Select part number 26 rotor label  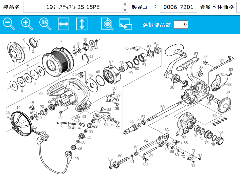pyautogui.click(x=41, y=93)
